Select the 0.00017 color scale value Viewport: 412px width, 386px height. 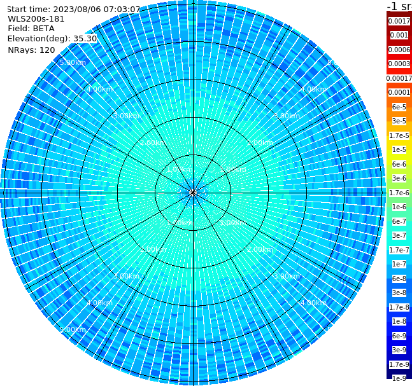point(399,78)
